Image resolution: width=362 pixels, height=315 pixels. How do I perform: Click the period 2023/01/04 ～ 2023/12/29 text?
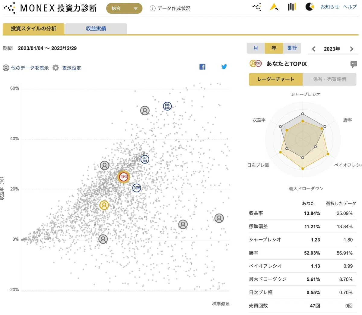[x=47, y=48]
